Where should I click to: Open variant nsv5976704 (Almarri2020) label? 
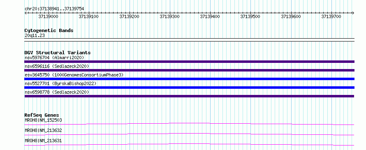point(54,58)
